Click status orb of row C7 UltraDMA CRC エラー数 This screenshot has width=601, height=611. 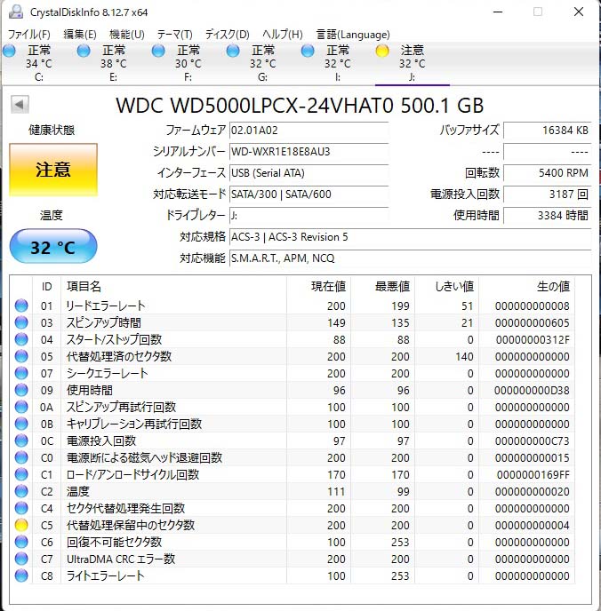[21, 559]
